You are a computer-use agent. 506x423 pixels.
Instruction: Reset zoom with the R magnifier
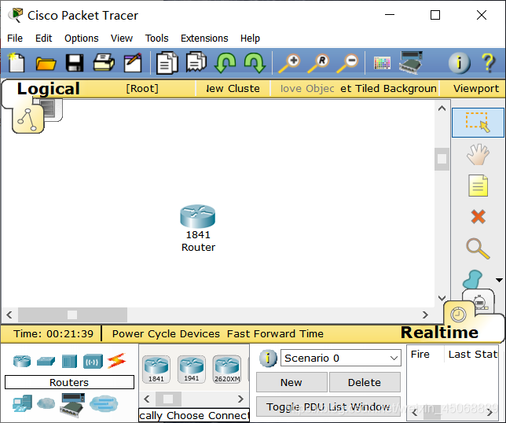tap(318, 63)
